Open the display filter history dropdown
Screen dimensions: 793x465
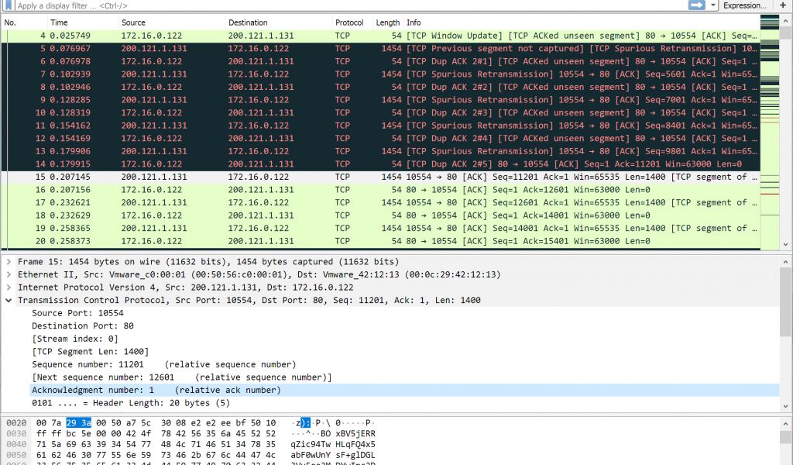coord(712,5)
